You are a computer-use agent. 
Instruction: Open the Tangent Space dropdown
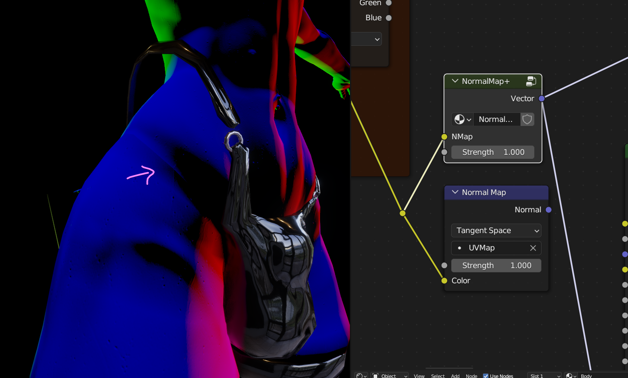click(496, 231)
